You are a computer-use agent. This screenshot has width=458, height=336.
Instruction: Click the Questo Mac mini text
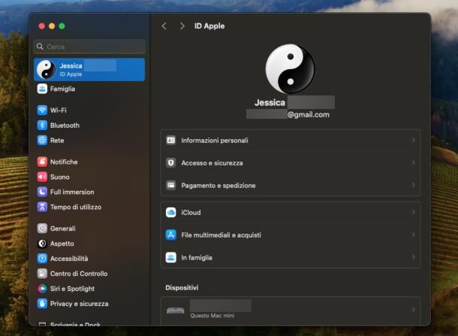[212, 316]
